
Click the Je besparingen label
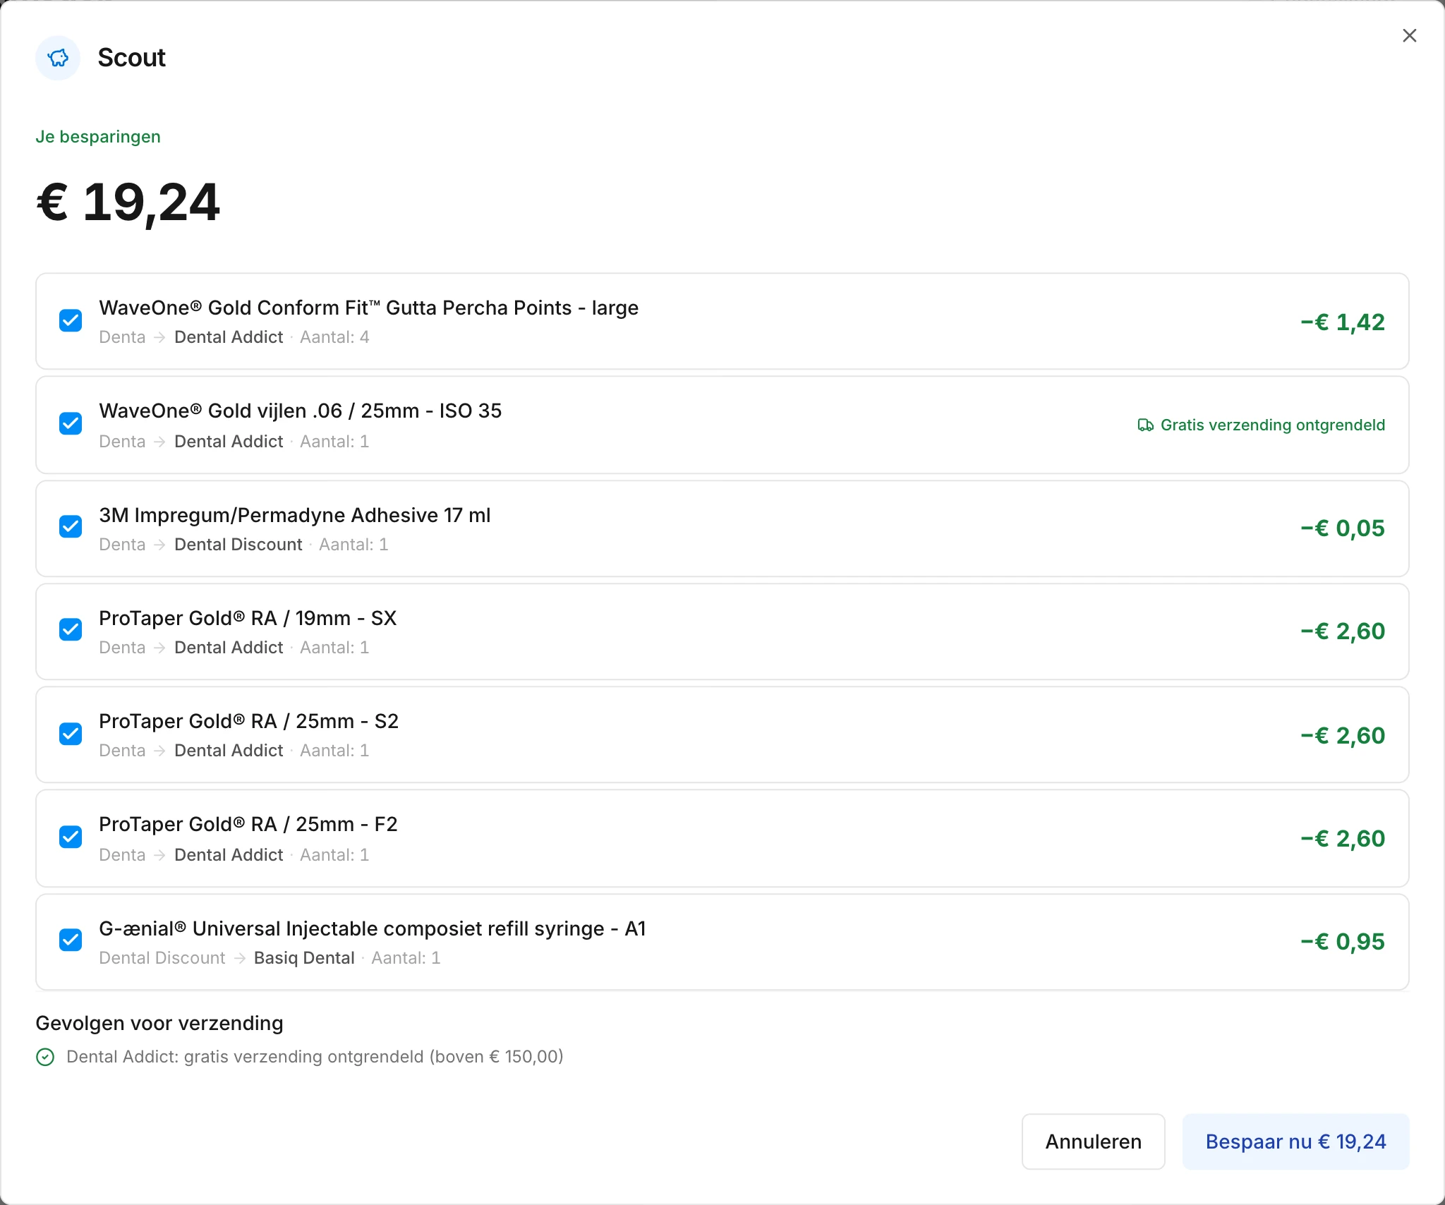click(x=98, y=137)
